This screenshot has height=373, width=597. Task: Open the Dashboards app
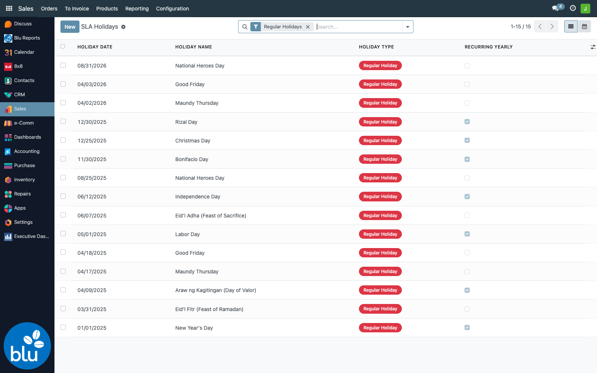pos(27,137)
